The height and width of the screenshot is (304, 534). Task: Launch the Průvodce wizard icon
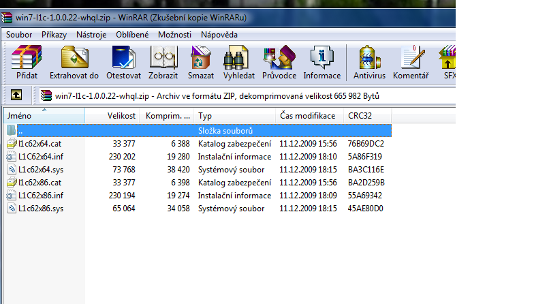coord(279,57)
